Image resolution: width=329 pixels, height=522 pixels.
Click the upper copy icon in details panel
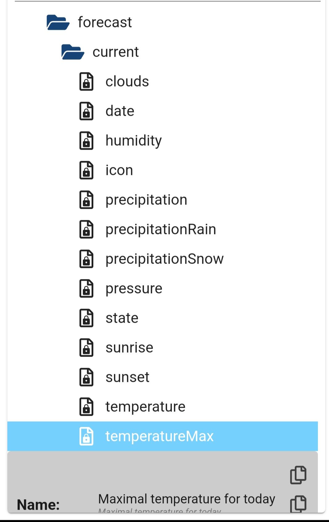pos(298,475)
